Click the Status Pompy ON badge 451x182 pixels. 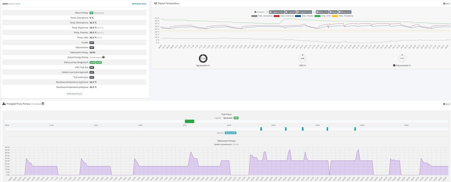click(x=91, y=13)
